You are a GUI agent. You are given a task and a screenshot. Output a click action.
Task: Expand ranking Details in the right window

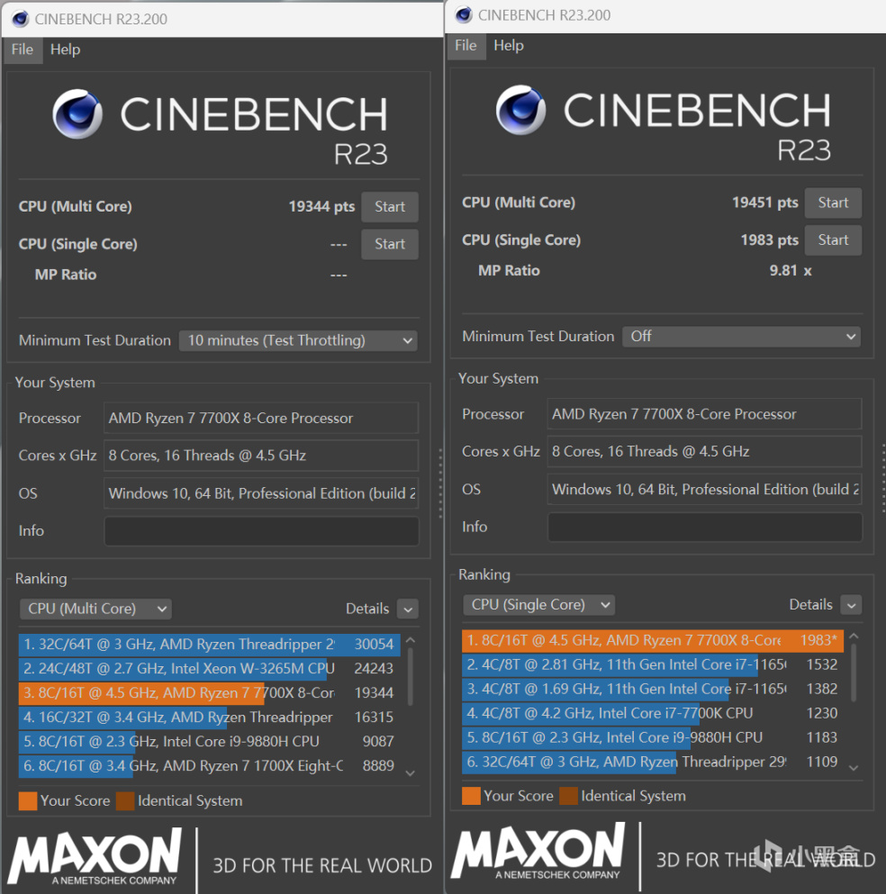851,605
